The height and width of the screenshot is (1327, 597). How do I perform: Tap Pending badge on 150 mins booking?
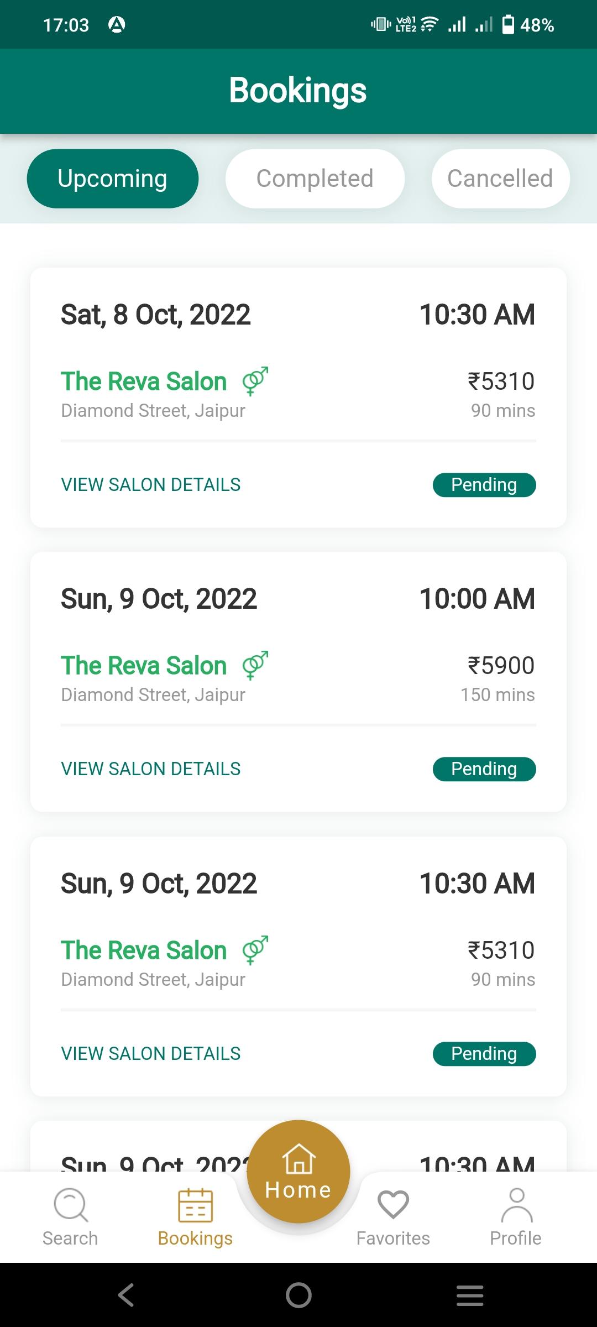(x=484, y=769)
